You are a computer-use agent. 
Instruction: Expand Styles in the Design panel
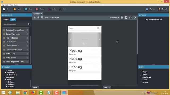pos(141,74)
